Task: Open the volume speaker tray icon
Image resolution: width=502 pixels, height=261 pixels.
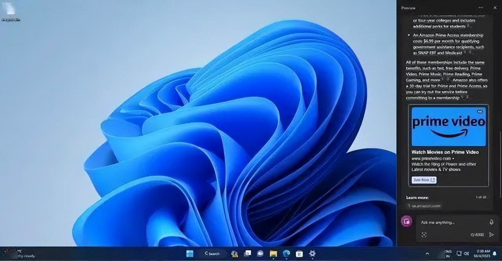Action: click(x=466, y=254)
